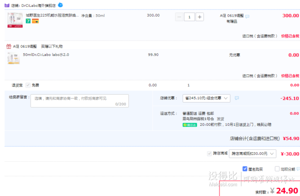Click the red gift icon before 买赠以下礼物
Image resolution: width=300 pixels, height=196 pixels.
click(x=9, y=46)
